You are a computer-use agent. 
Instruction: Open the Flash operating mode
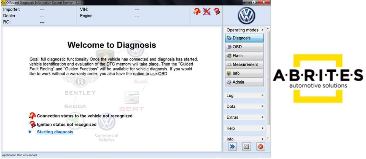[x=244, y=56]
